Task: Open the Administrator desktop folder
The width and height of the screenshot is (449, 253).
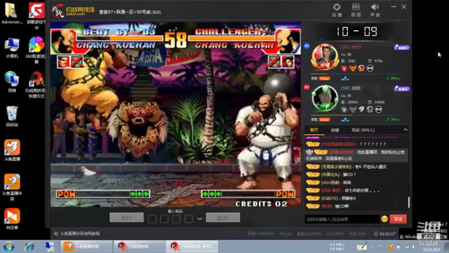Action: [12, 13]
